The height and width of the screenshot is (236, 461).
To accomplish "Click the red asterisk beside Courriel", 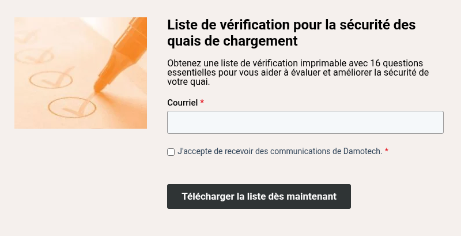I will 202,102.
